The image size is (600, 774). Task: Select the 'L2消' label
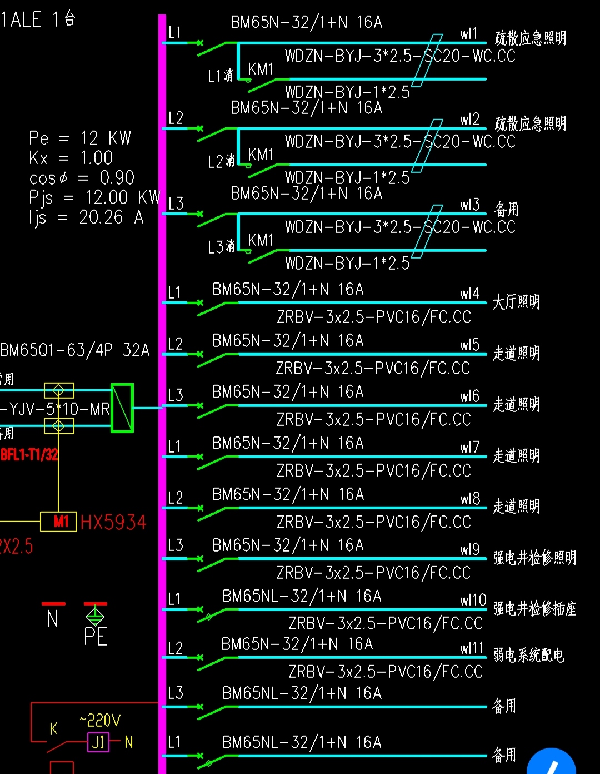point(221,162)
